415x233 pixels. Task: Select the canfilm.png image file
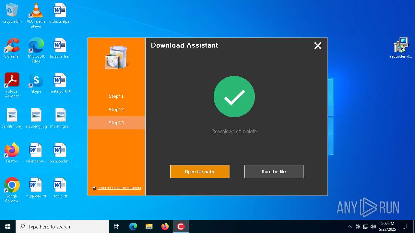click(x=12, y=118)
